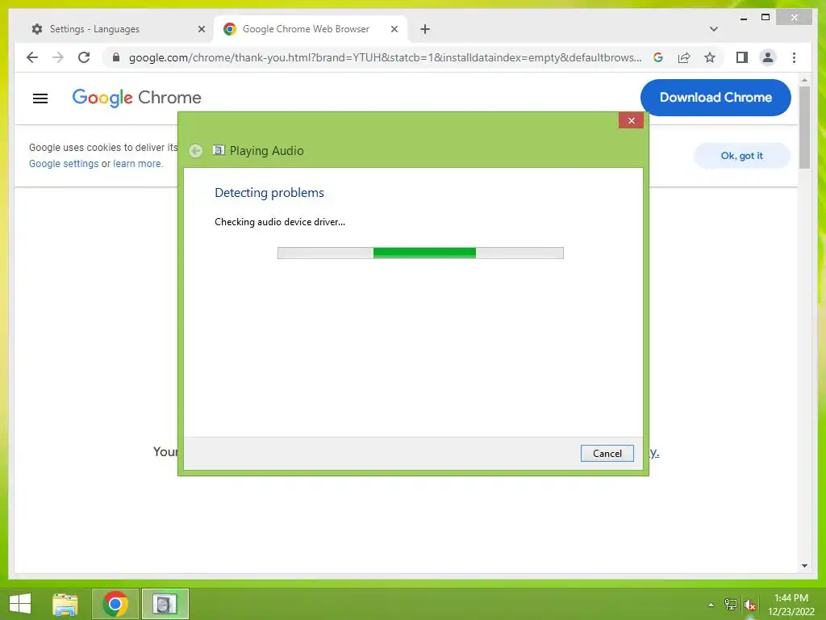This screenshot has width=826, height=620.
Task: Open a new tab with the plus button
Action: coord(425,29)
